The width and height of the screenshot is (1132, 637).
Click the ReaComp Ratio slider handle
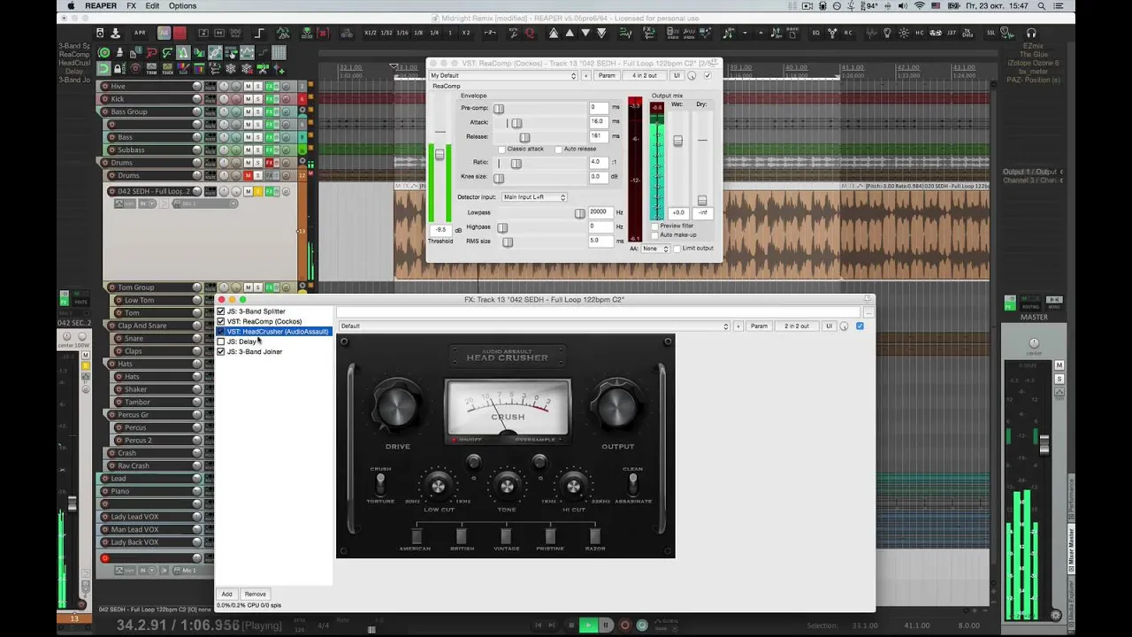tap(516, 163)
